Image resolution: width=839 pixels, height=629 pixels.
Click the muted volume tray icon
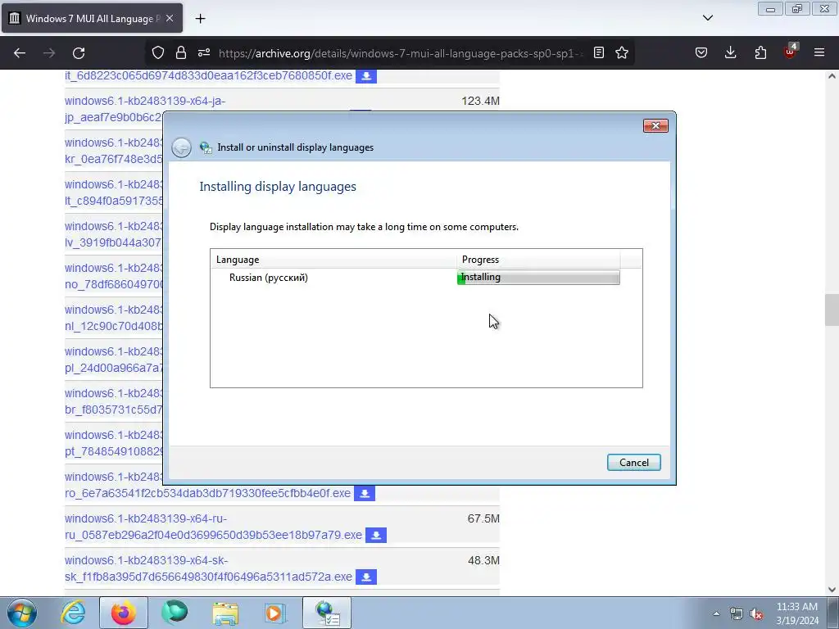coord(756,614)
